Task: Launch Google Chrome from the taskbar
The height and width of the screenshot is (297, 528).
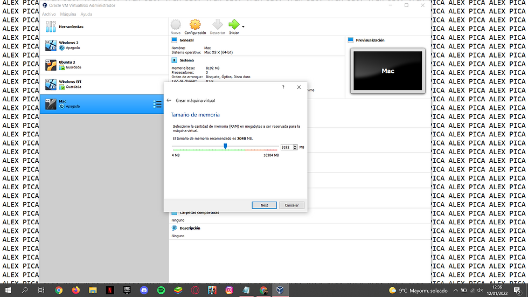Action: pos(59,291)
